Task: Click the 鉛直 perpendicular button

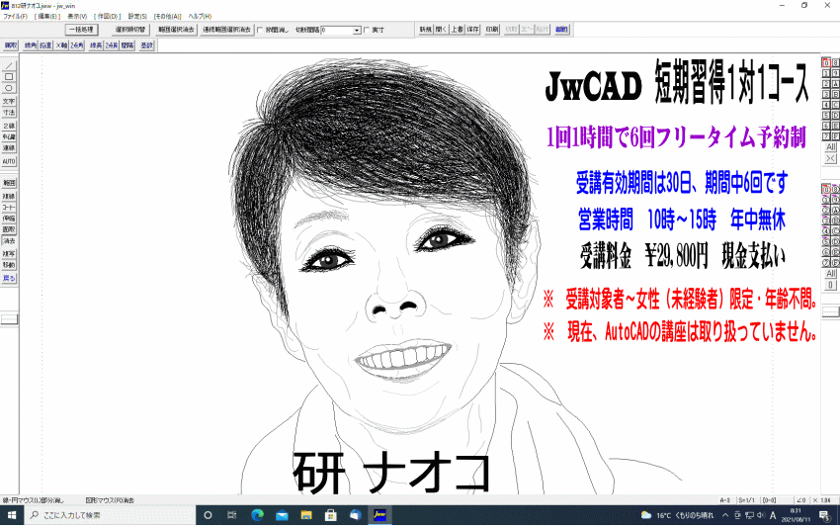Action: (46, 45)
